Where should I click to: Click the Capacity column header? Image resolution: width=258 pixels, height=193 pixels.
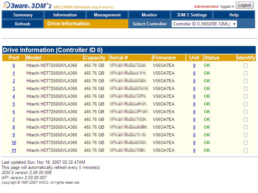pos(96,58)
